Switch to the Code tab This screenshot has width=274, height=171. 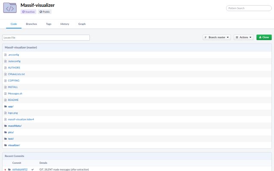tap(14, 24)
